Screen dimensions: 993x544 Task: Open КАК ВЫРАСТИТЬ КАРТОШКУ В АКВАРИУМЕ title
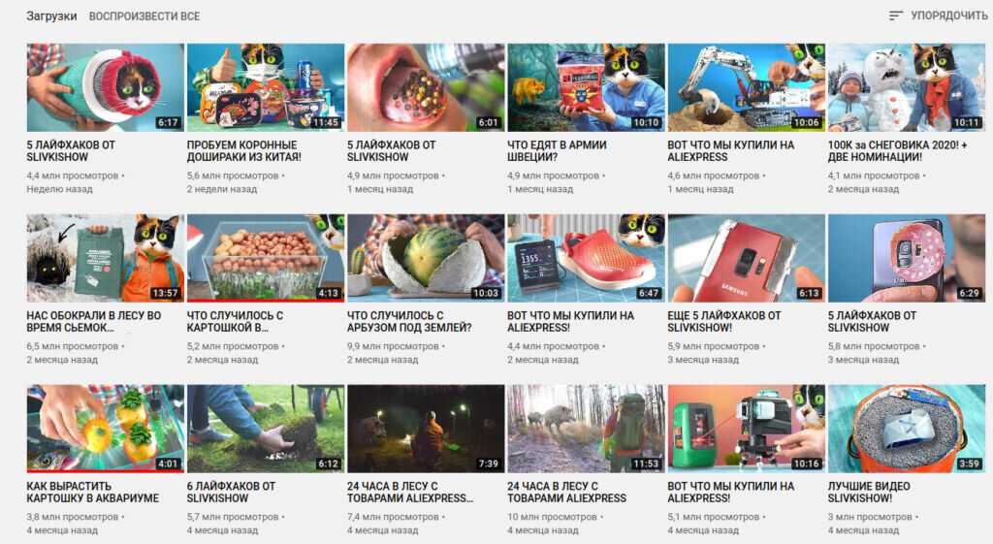[92, 492]
